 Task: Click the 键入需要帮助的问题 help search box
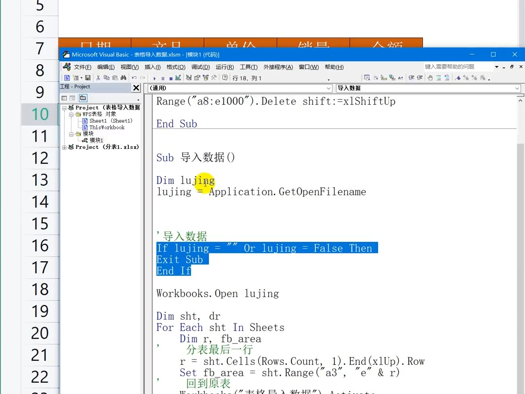[458, 67]
